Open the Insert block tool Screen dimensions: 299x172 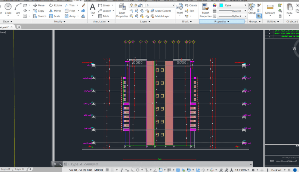pos(180,9)
